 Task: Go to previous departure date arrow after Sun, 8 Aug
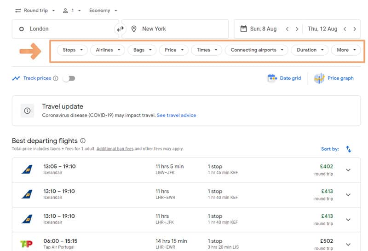tap(287, 29)
